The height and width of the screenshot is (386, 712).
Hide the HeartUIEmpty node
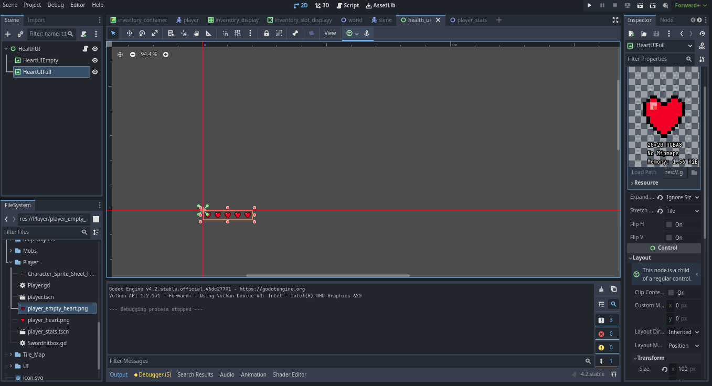(95, 60)
